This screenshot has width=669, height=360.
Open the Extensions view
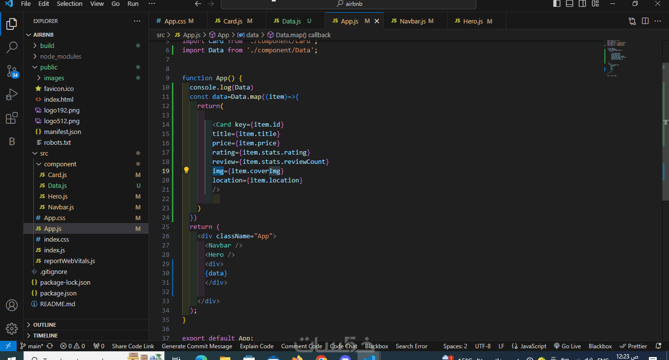12,118
